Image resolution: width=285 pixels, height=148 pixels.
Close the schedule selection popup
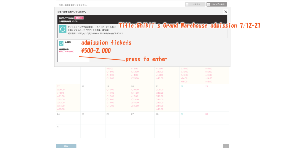225,12
